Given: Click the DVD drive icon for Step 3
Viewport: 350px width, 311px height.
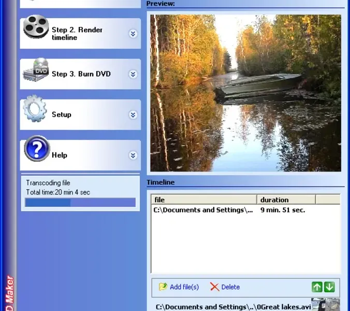Looking at the screenshot, I should pos(36,69).
